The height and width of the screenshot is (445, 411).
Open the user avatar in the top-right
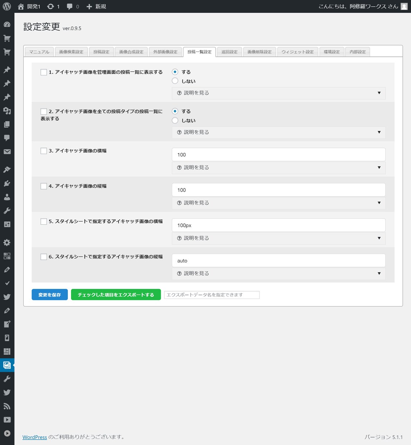pyautogui.click(x=404, y=6)
